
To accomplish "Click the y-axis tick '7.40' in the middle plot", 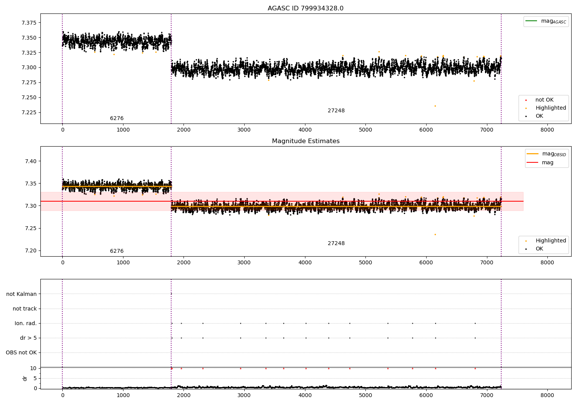I will 30,161.
